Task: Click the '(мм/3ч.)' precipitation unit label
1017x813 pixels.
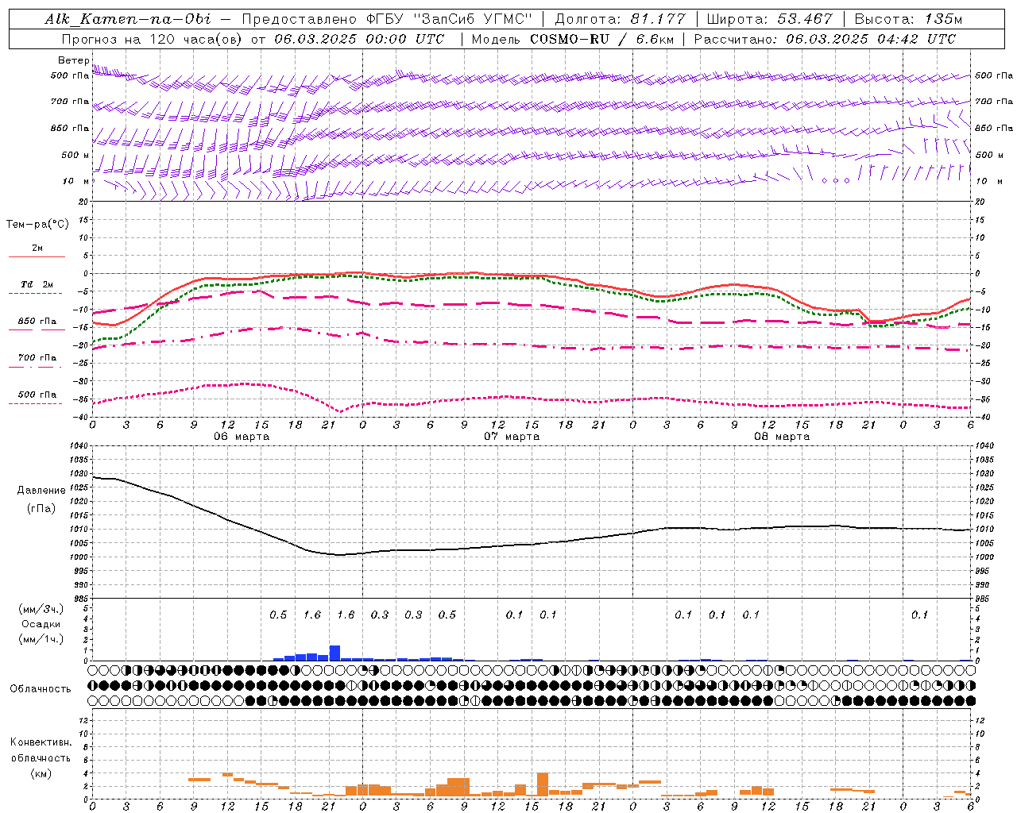Action: [41, 608]
